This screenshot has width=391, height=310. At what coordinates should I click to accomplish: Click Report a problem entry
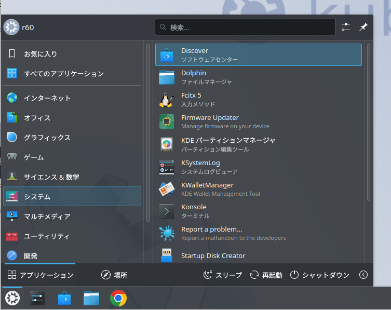click(x=258, y=233)
